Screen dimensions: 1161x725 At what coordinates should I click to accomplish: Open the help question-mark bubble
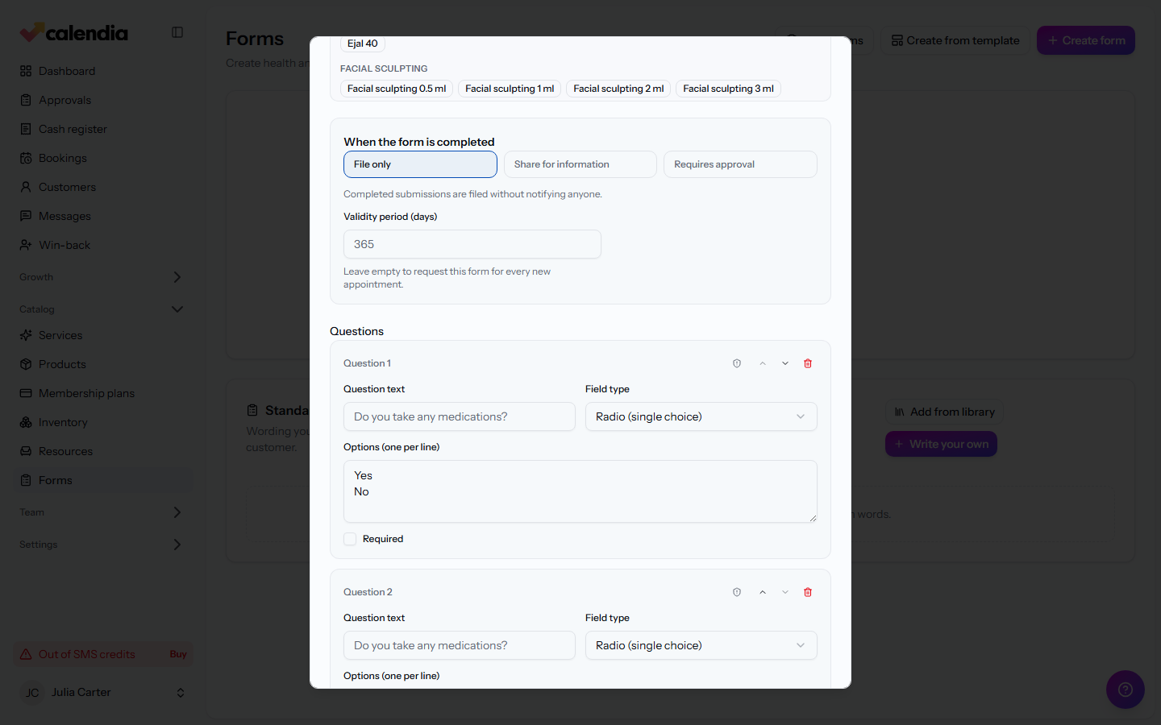point(1126,690)
